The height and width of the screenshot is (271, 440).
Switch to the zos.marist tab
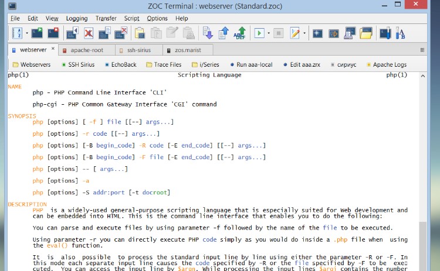(188, 50)
